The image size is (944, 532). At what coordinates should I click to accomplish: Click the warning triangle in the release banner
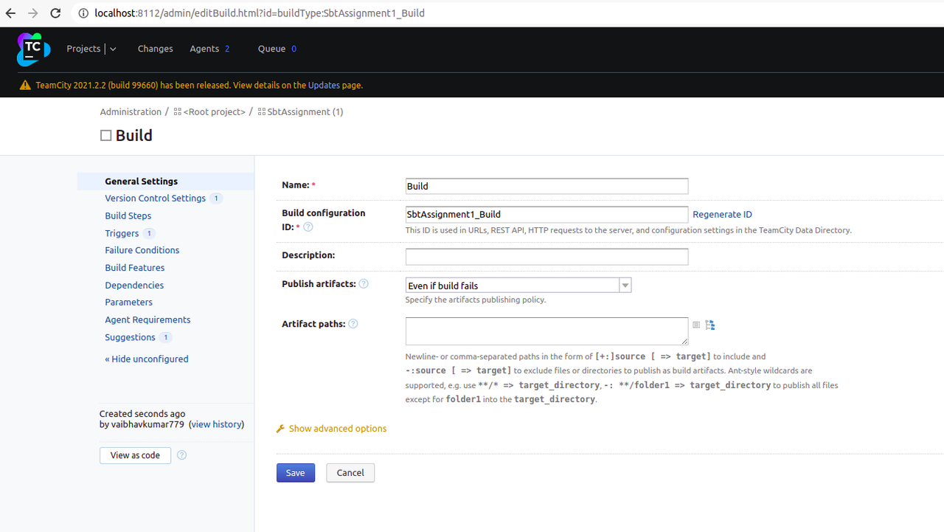point(24,84)
